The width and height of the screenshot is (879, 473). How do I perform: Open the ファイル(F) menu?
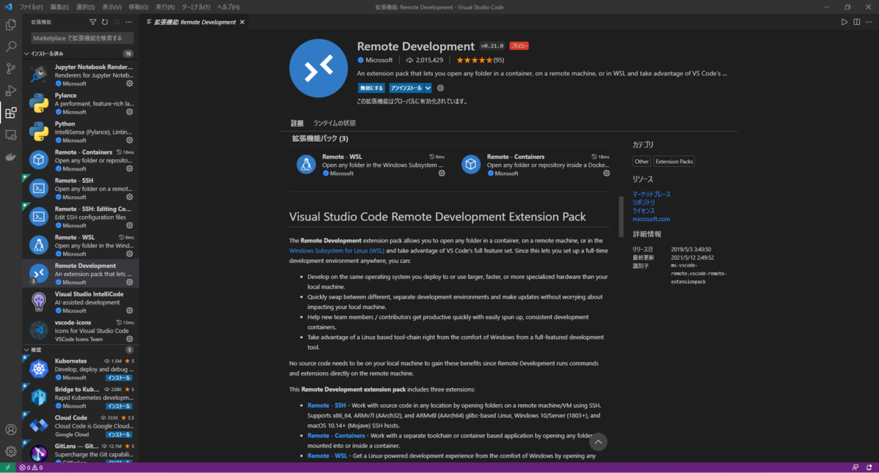click(31, 7)
